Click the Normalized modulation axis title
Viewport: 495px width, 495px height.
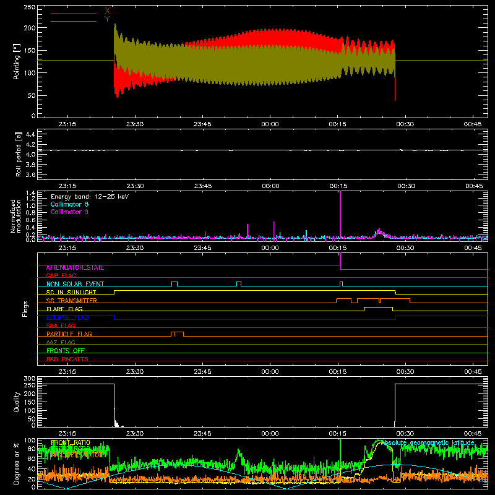[x=16, y=216]
